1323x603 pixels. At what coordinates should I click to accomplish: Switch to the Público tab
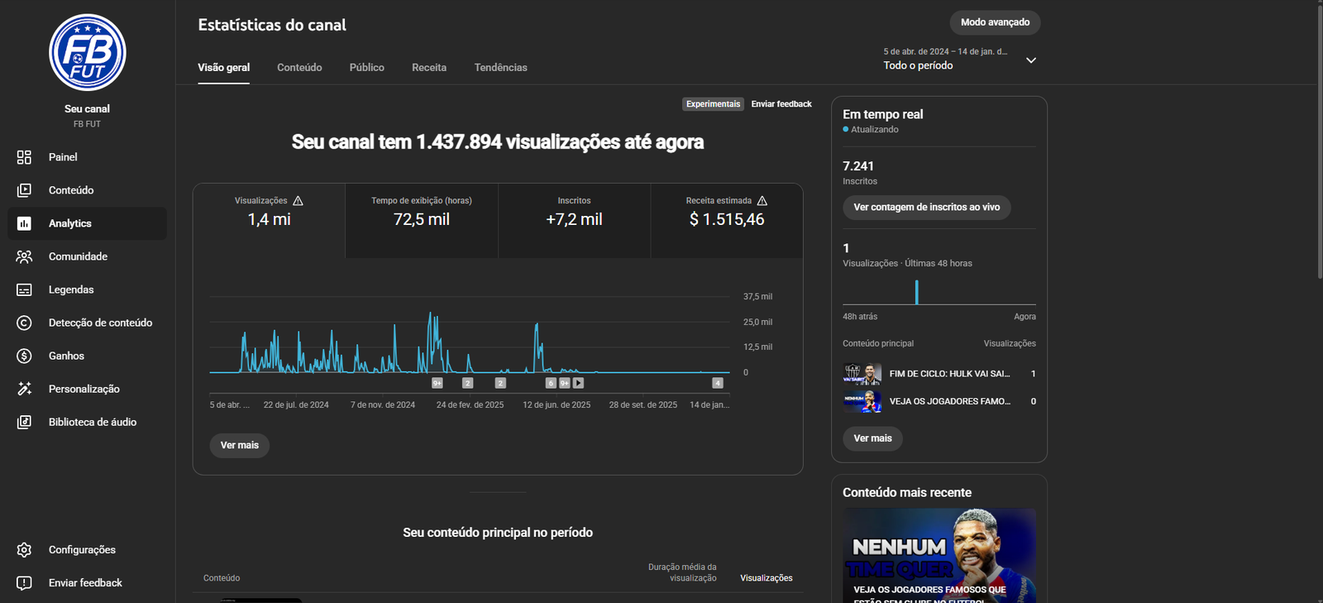click(366, 68)
